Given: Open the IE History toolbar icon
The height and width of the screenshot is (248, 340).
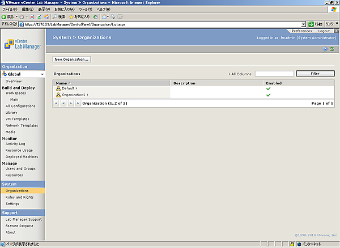Looking at the screenshot, I should [x=95, y=17].
